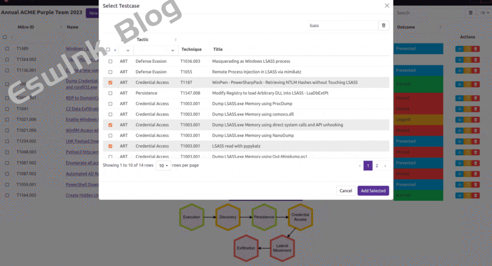
Task: Click the Add Selected button
Action: (373, 191)
